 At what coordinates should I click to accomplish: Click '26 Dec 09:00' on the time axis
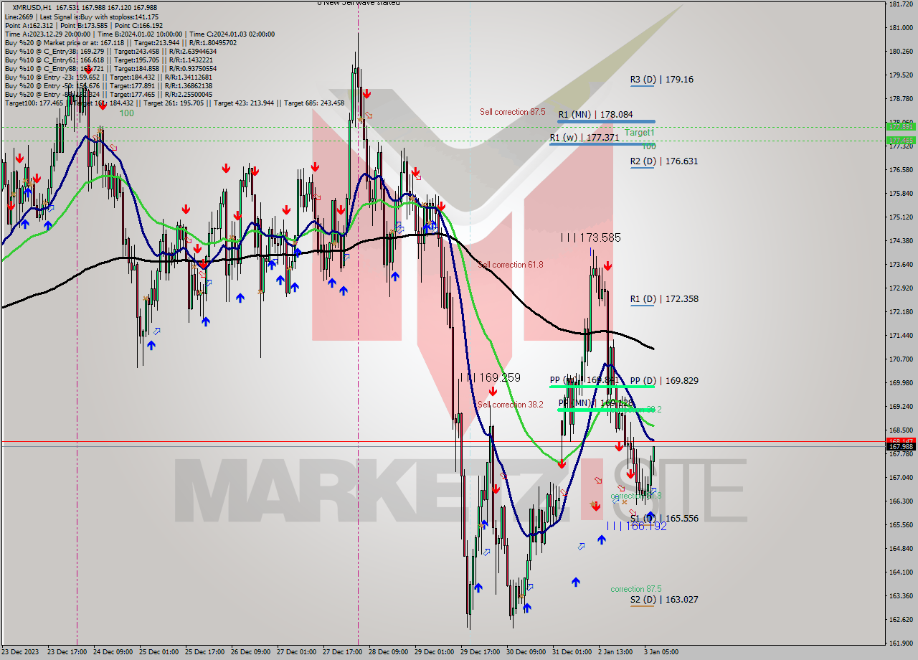(x=251, y=652)
